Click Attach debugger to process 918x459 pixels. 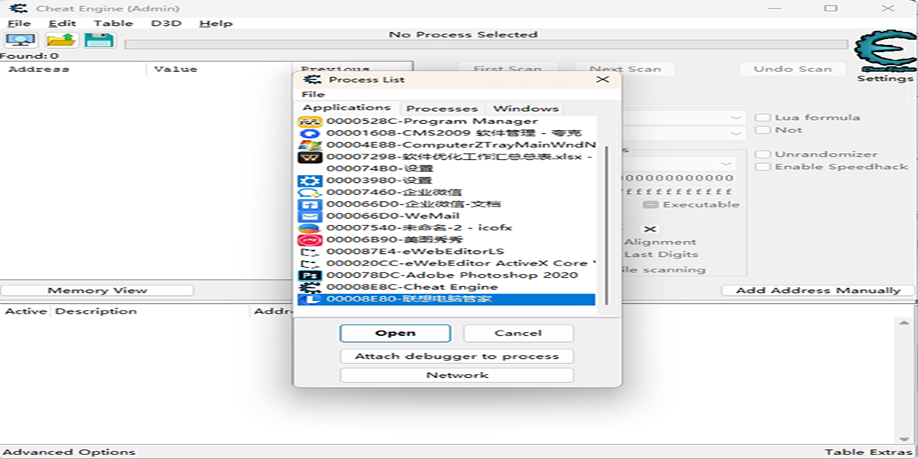click(x=457, y=356)
